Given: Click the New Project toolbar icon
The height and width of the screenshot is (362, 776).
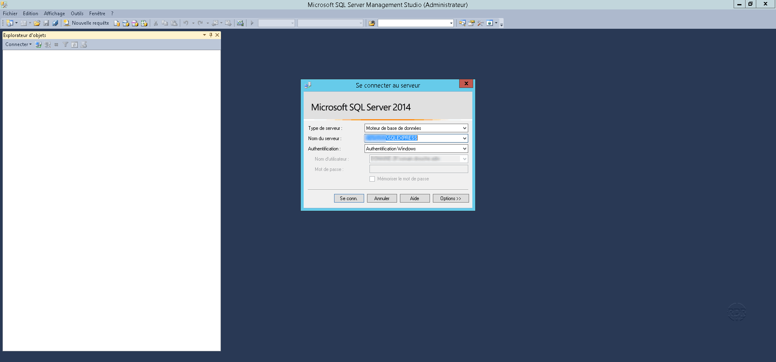Looking at the screenshot, I should pos(9,23).
